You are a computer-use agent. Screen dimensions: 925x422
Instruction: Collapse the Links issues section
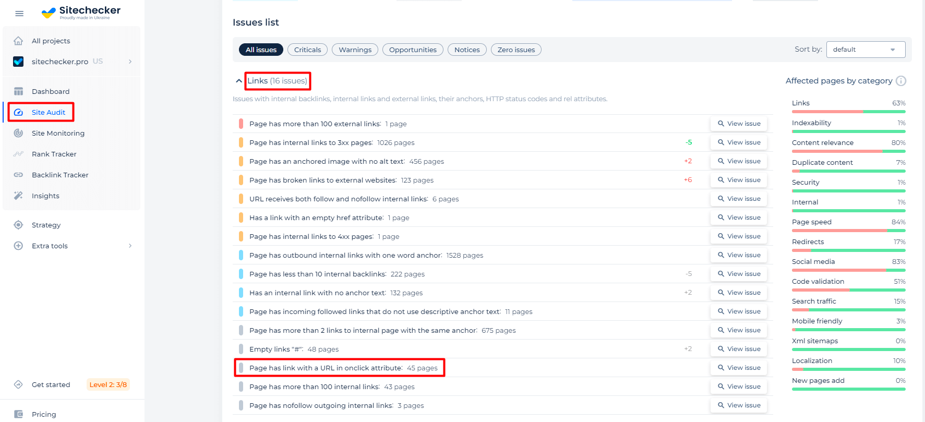point(239,81)
